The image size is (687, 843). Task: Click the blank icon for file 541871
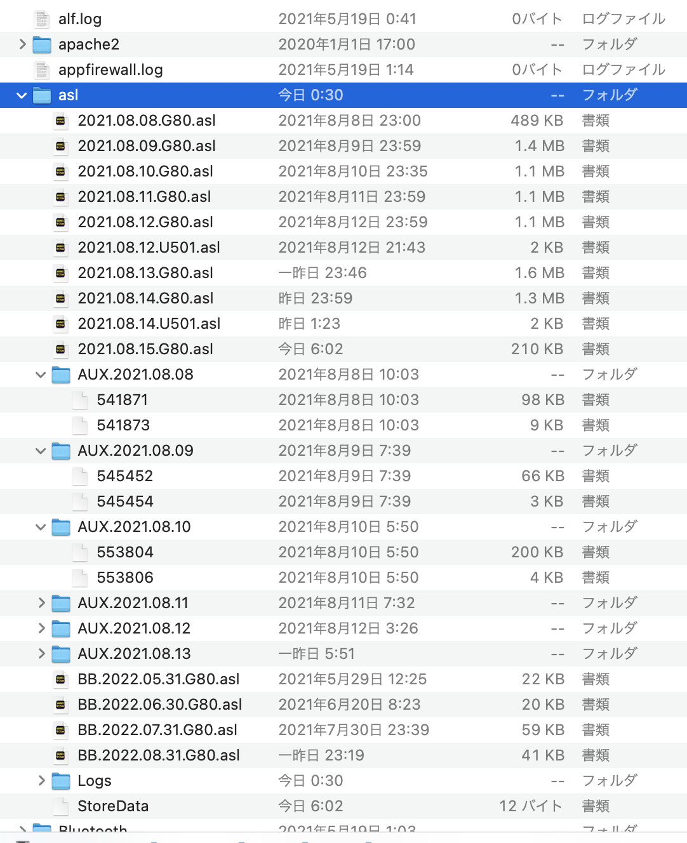coord(80,400)
